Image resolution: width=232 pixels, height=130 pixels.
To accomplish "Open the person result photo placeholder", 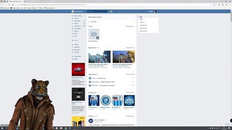I will (x=94, y=34).
